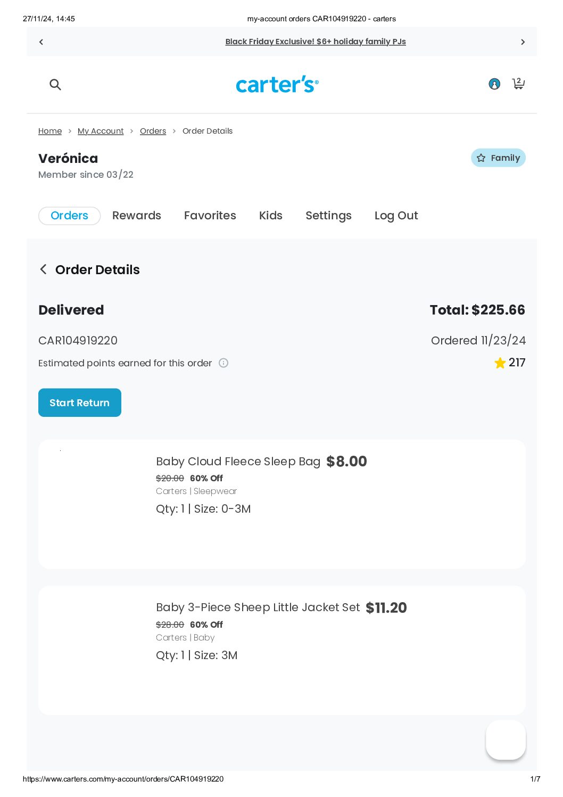
Task: Click the Carter's logo
Action: (277, 84)
